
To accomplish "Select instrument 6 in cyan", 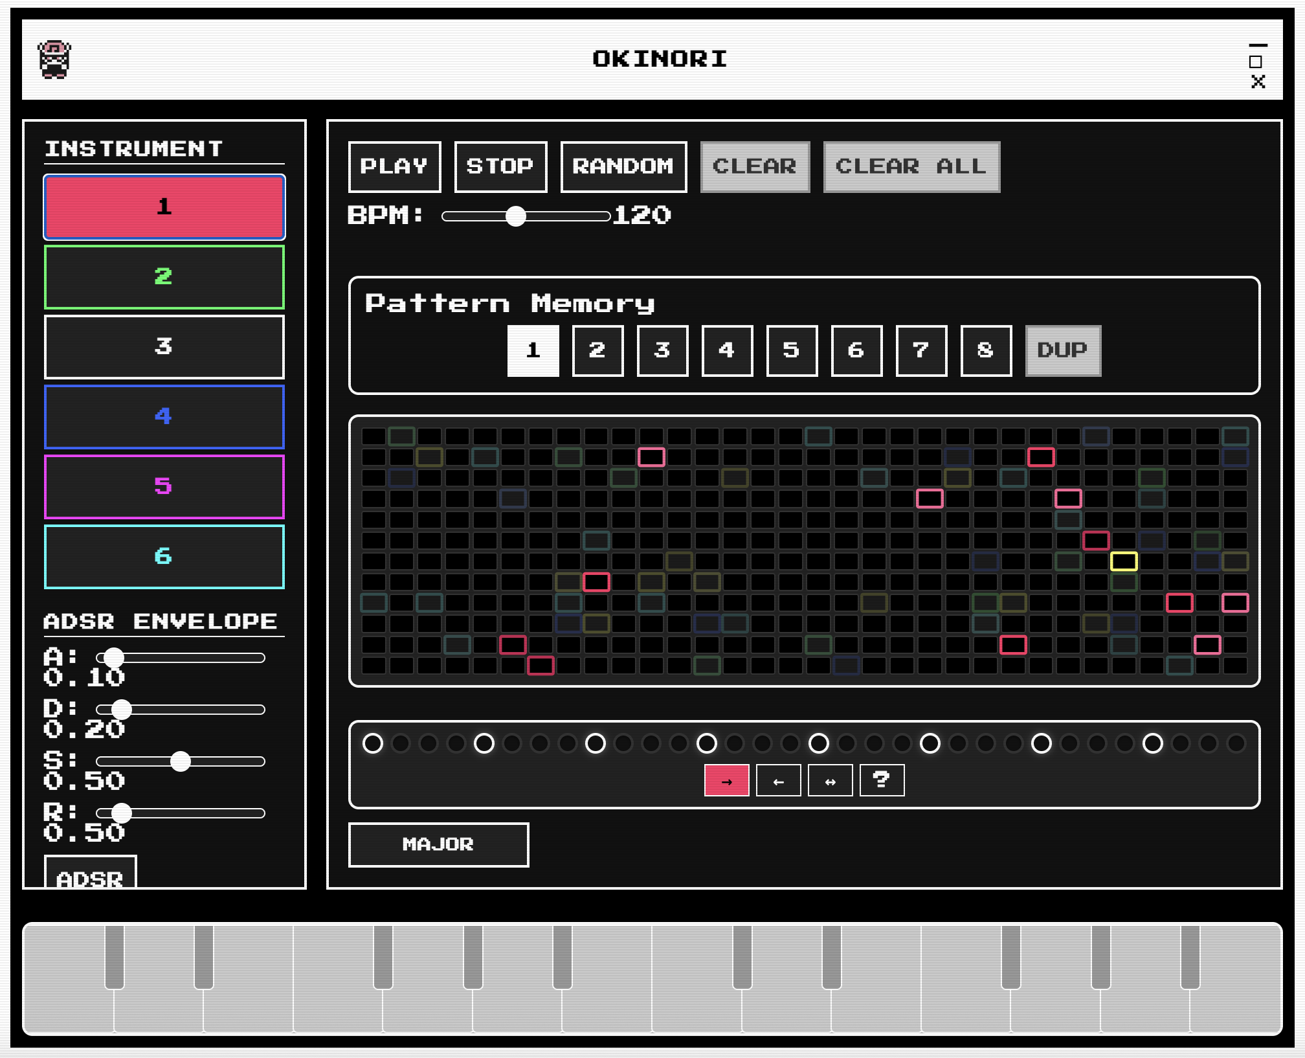I will click(x=164, y=556).
